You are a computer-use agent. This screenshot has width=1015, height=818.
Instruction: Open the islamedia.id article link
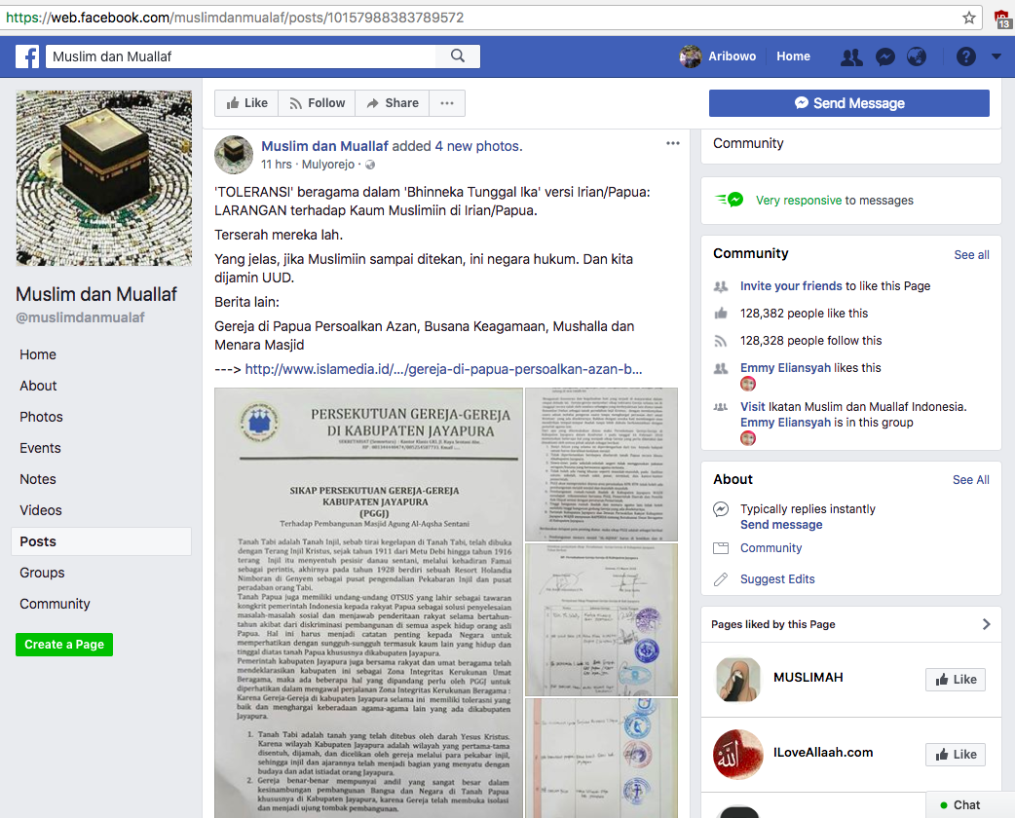[x=443, y=369]
